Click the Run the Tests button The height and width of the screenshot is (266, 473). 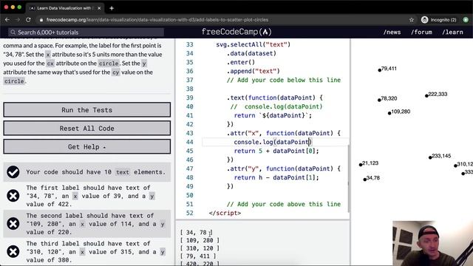(x=87, y=110)
